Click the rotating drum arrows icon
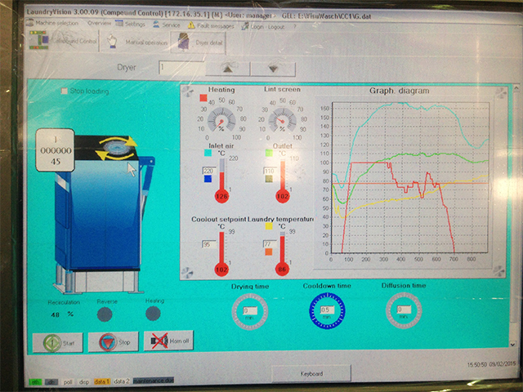523x392 pixels. click(x=116, y=148)
